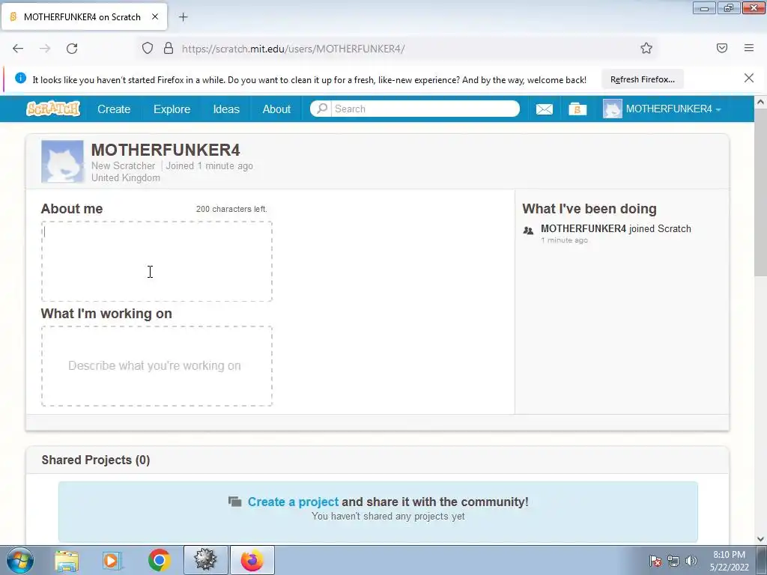Image resolution: width=767 pixels, height=575 pixels.
Task: Click the Action Center flag tray icon
Action: [x=655, y=561]
